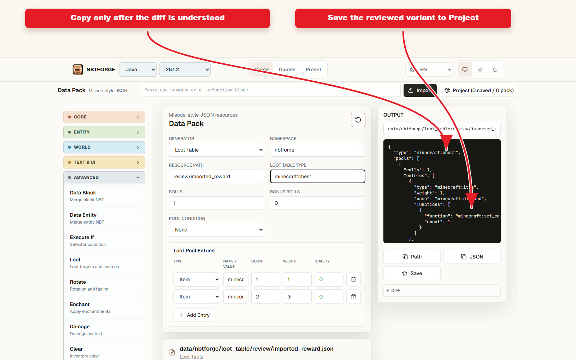Open Project saved and pack panel
The width and height of the screenshot is (576, 360).
tap(479, 90)
